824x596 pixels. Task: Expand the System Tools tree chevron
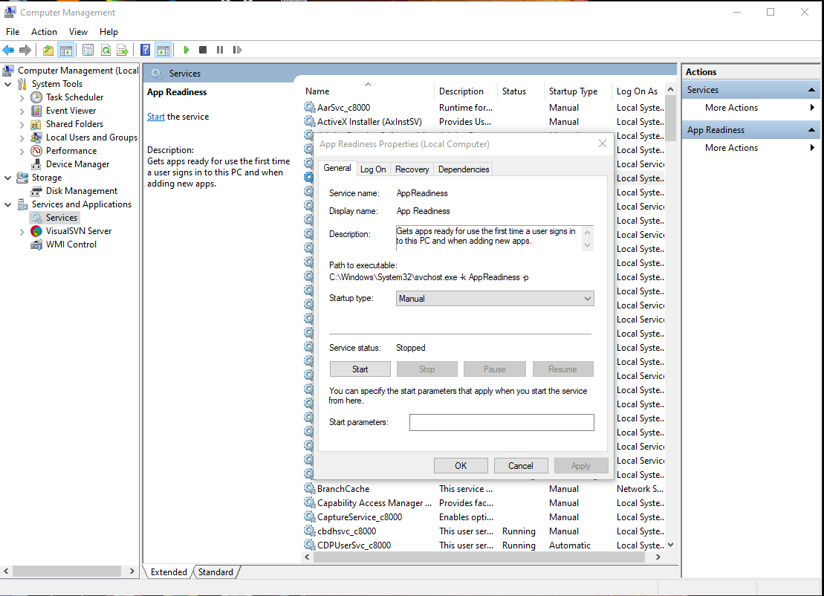pos(7,83)
